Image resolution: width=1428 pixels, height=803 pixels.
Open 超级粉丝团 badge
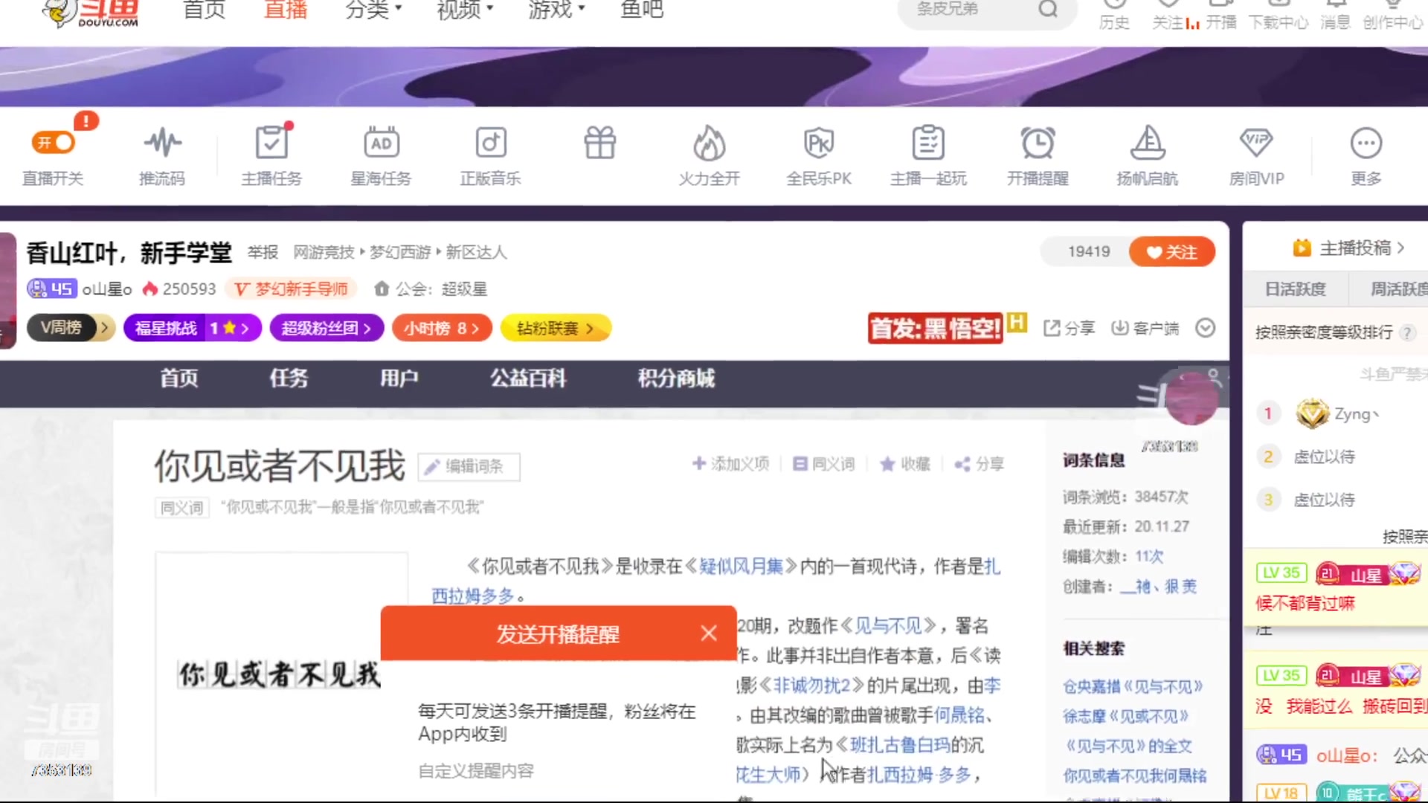327,328
